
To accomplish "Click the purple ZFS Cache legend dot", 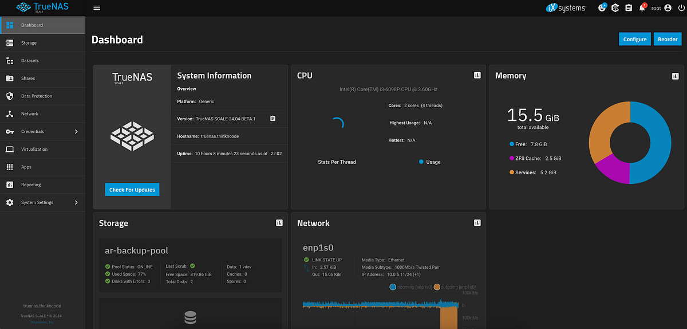I will (511, 158).
